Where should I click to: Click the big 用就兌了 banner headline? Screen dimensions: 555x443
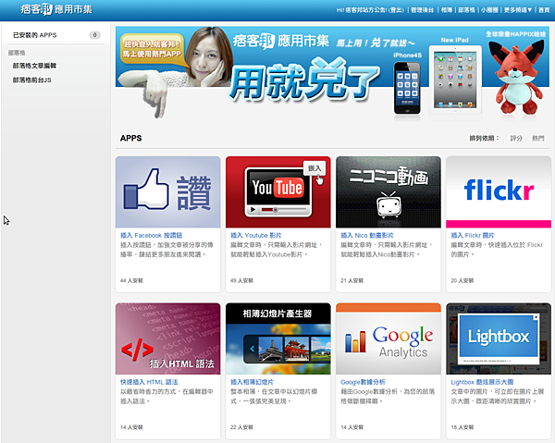(304, 81)
